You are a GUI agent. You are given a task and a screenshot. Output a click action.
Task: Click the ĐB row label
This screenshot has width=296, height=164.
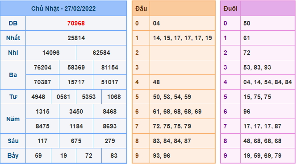pos(13,23)
